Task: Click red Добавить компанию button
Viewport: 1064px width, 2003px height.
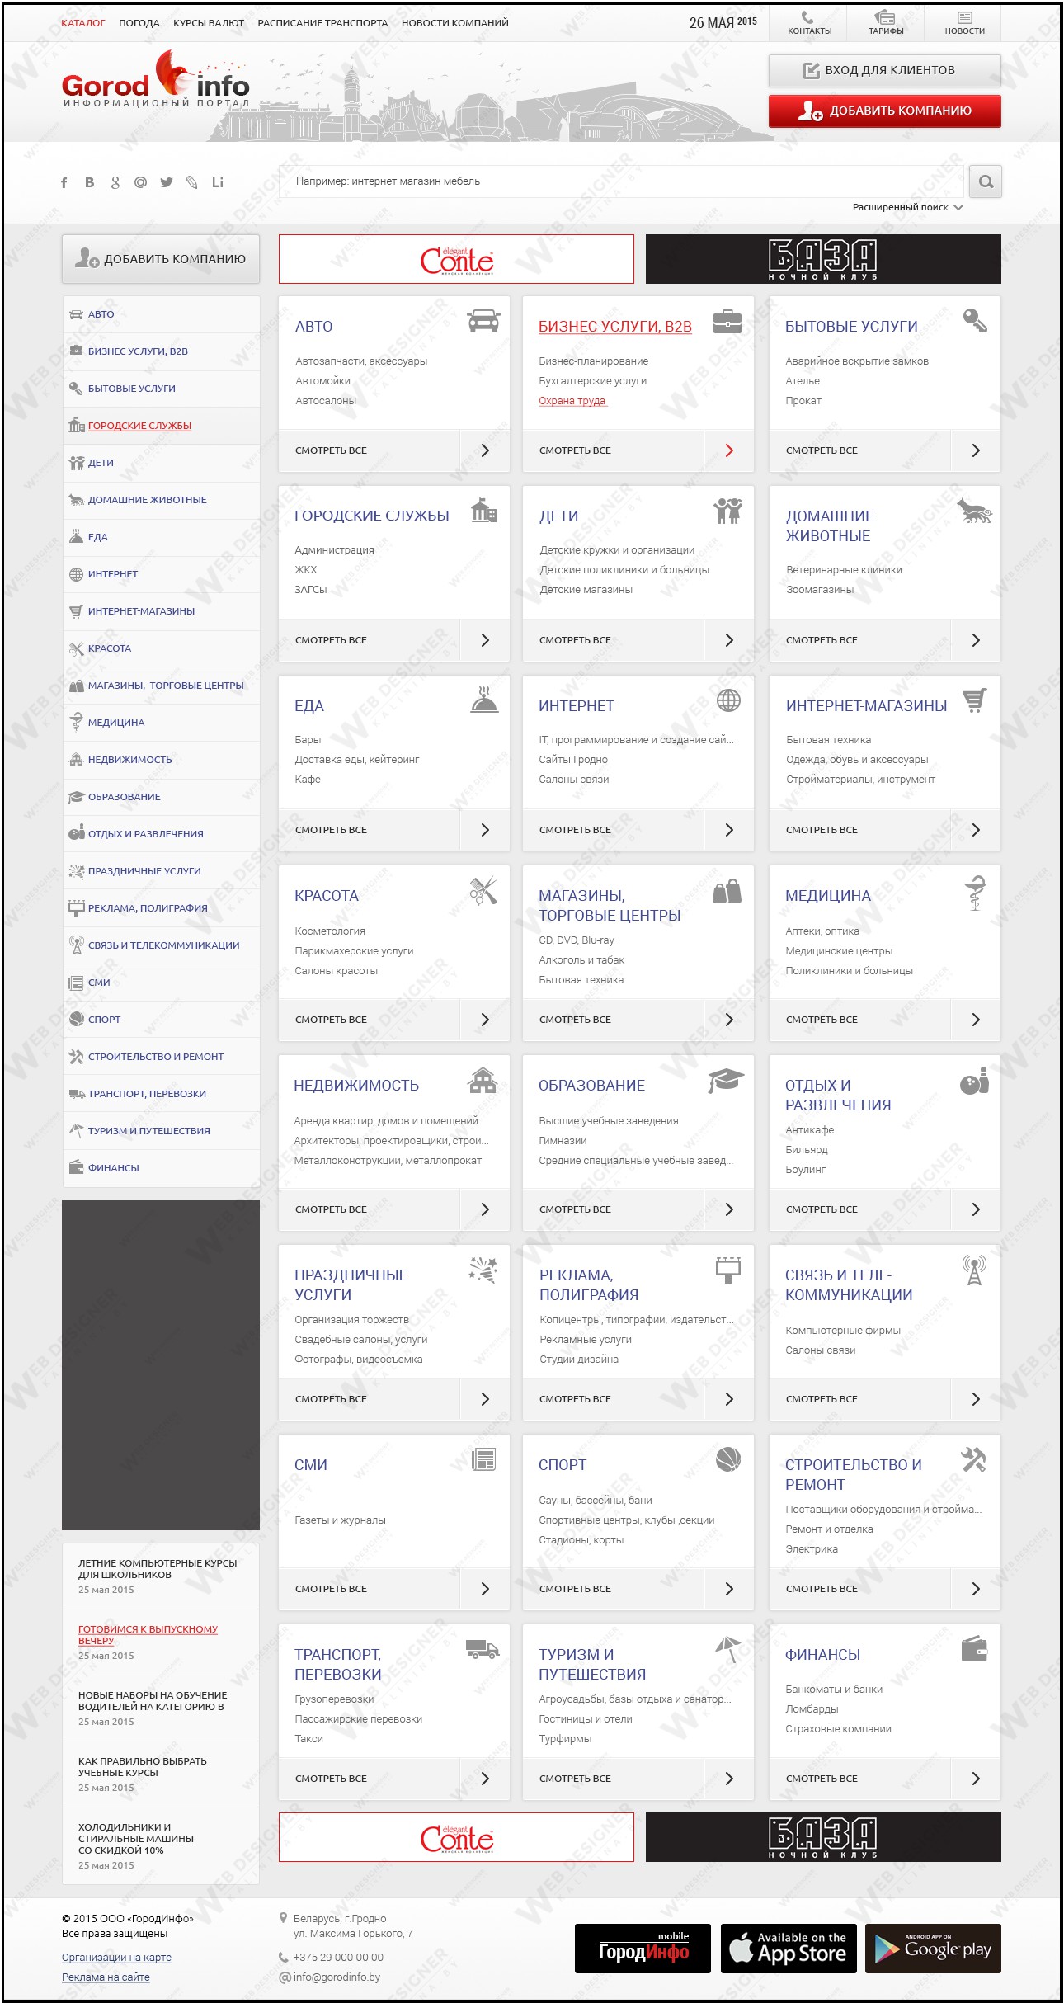Action: (x=884, y=111)
